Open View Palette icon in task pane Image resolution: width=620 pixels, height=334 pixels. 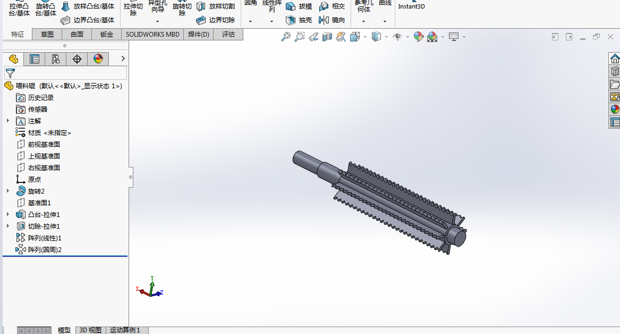click(x=615, y=97)
